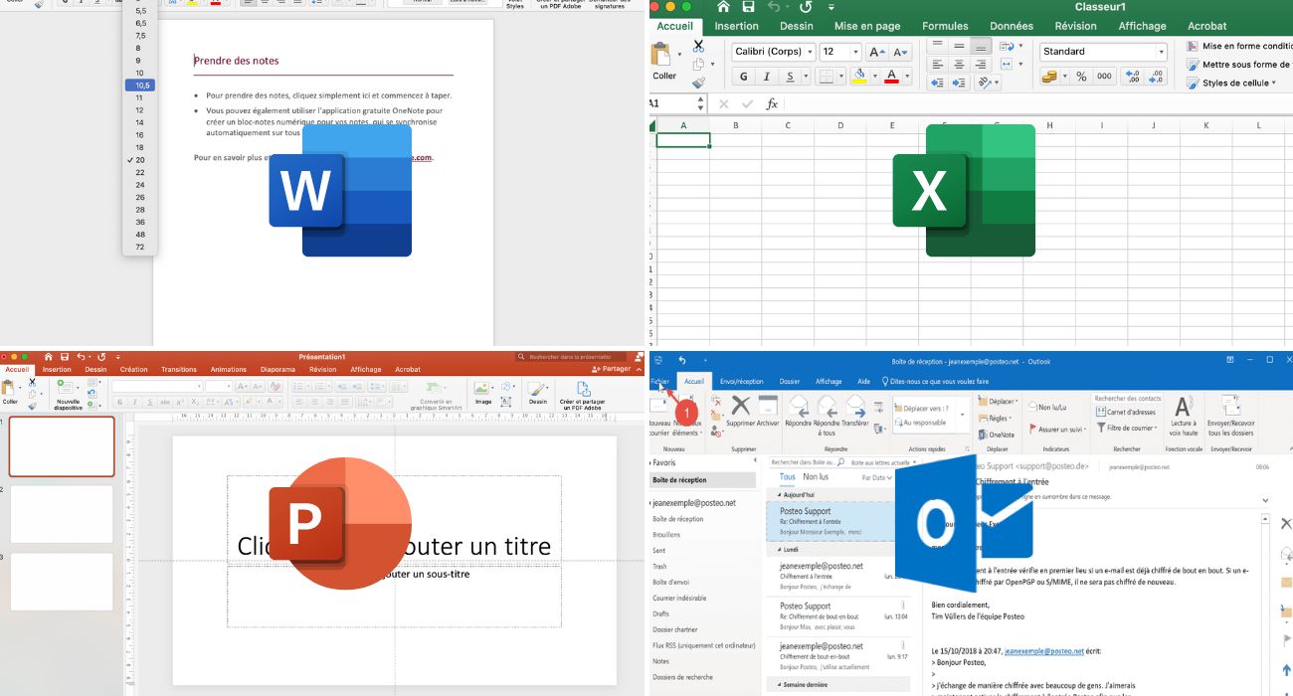1293x696 pixels.
Task: Save the Excel workbook with the floppy icon
Action: click(x=748, y=8)
